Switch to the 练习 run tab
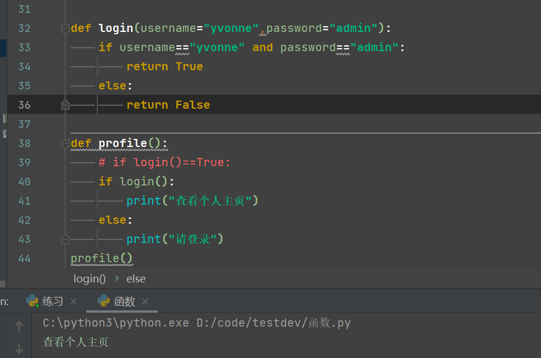This screenshot has height=358, width=541. coord(52,302)
